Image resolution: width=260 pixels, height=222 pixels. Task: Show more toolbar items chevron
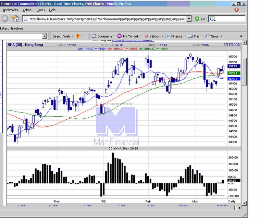click(241, 36)
